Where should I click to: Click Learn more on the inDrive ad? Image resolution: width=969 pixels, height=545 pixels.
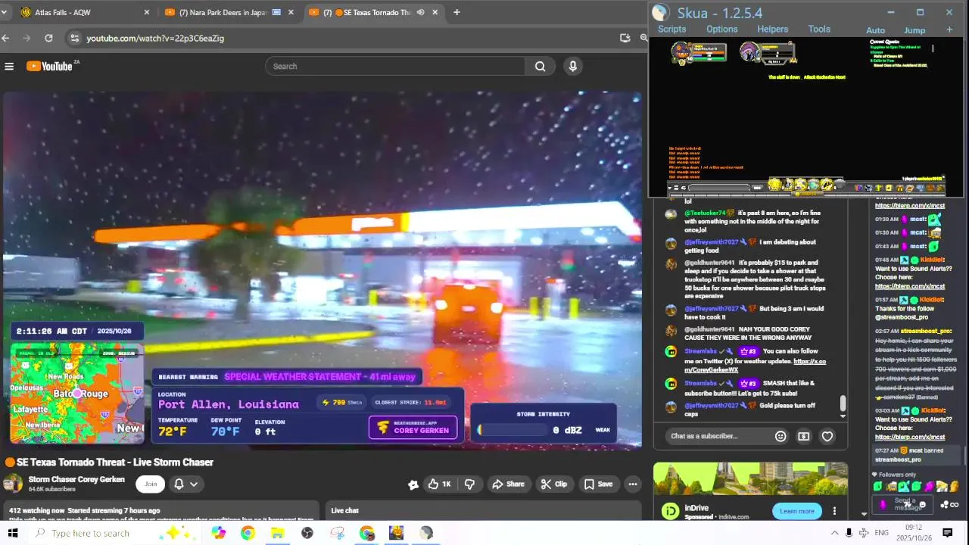tap(797, 511)
